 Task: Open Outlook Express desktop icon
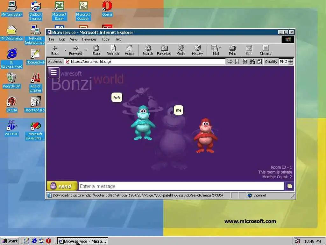point(35,11)
